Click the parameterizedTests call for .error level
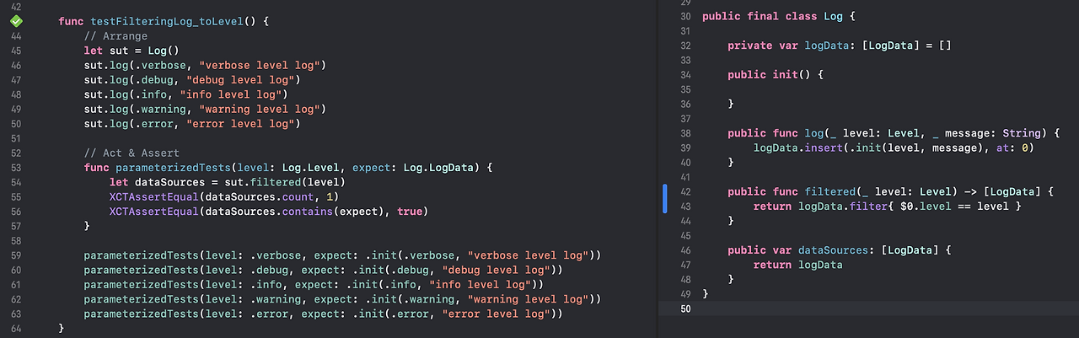The image size is (1079, 338). click(x=323, y=314)
